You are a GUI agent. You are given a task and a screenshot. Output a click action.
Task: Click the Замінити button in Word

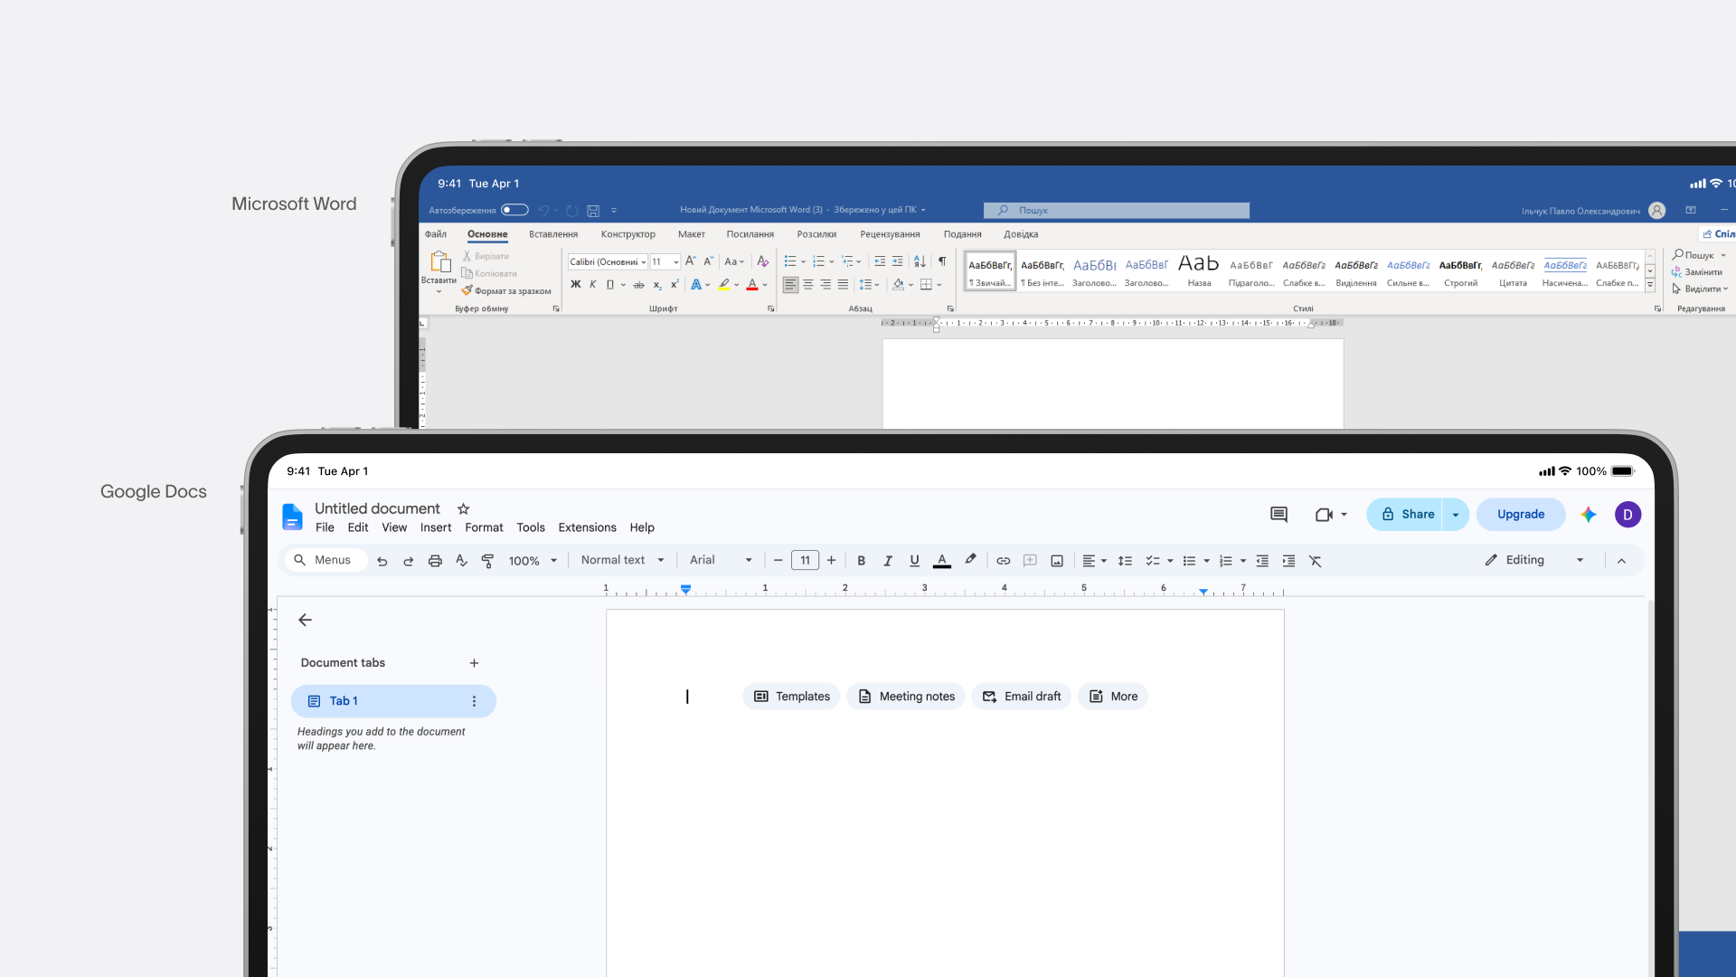pos(1697,272)
